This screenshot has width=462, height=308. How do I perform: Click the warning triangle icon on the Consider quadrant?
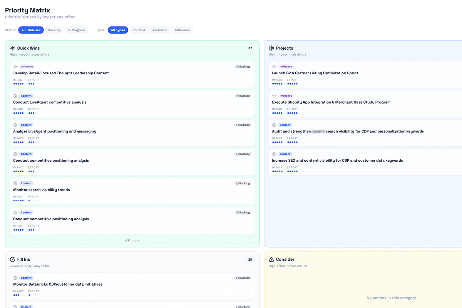pyautogui.click(x=272, y=259)
